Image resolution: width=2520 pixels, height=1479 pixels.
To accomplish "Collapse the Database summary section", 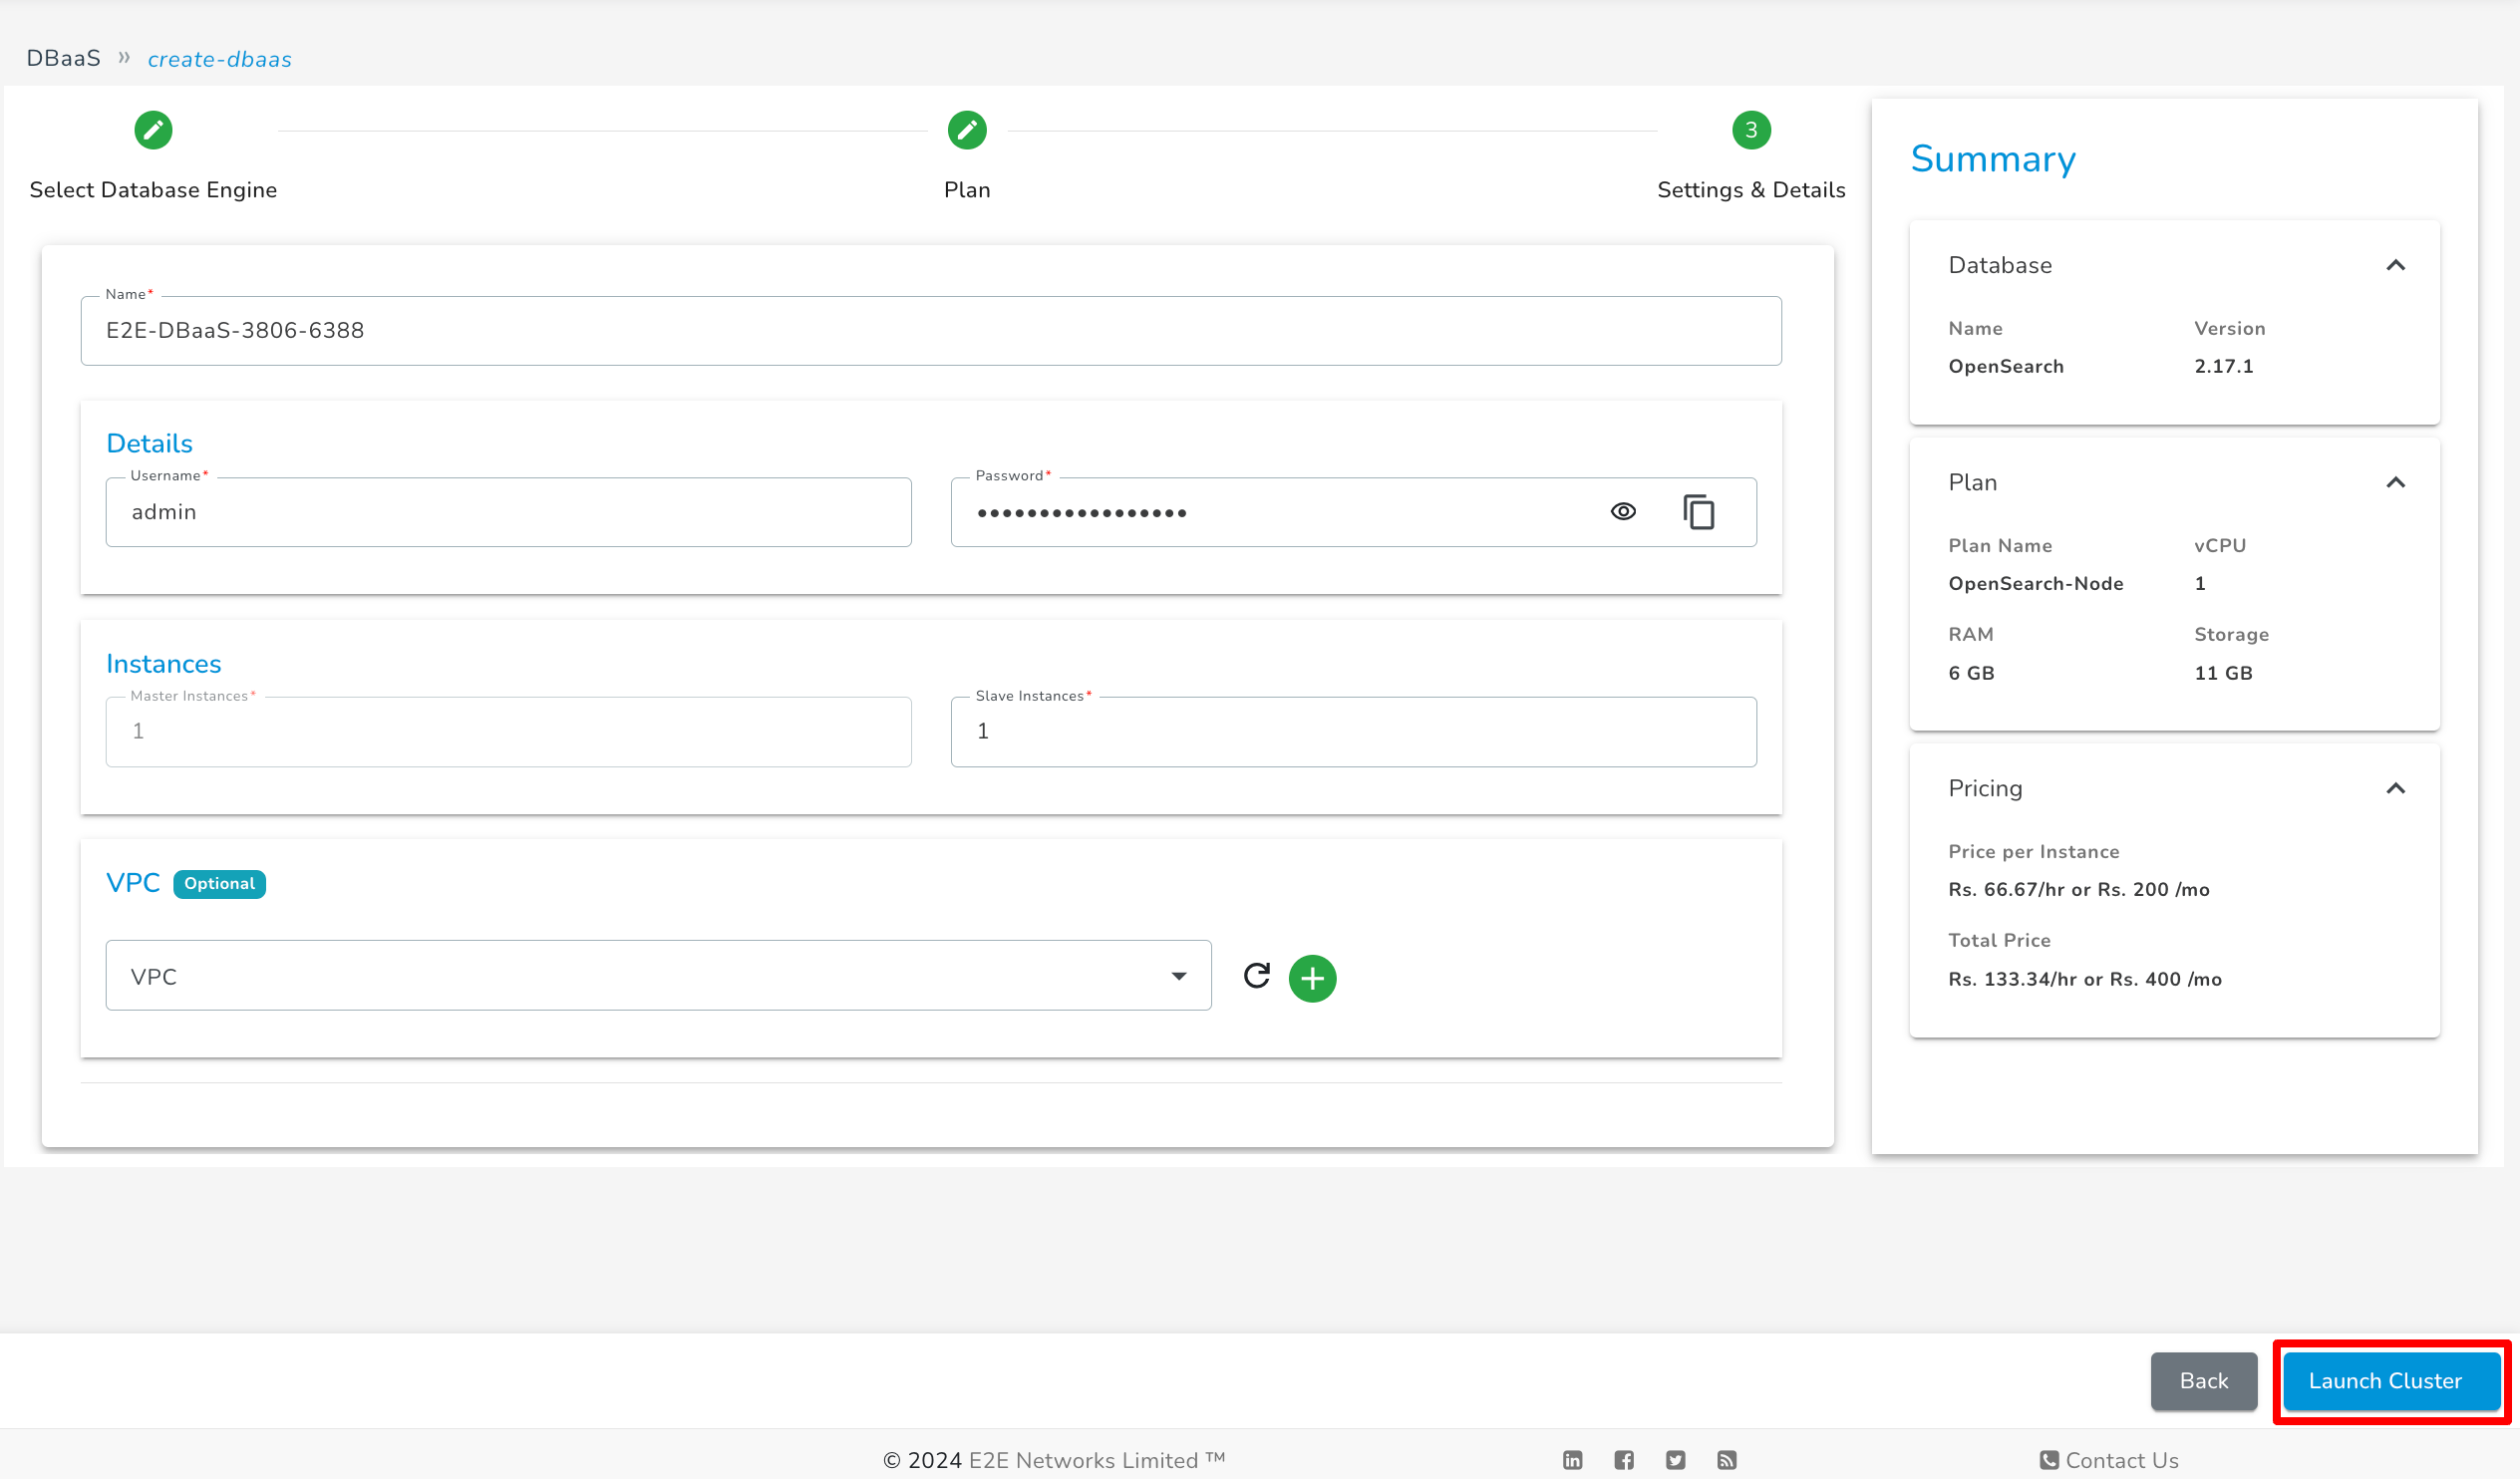I will (x=2395, y=265).
